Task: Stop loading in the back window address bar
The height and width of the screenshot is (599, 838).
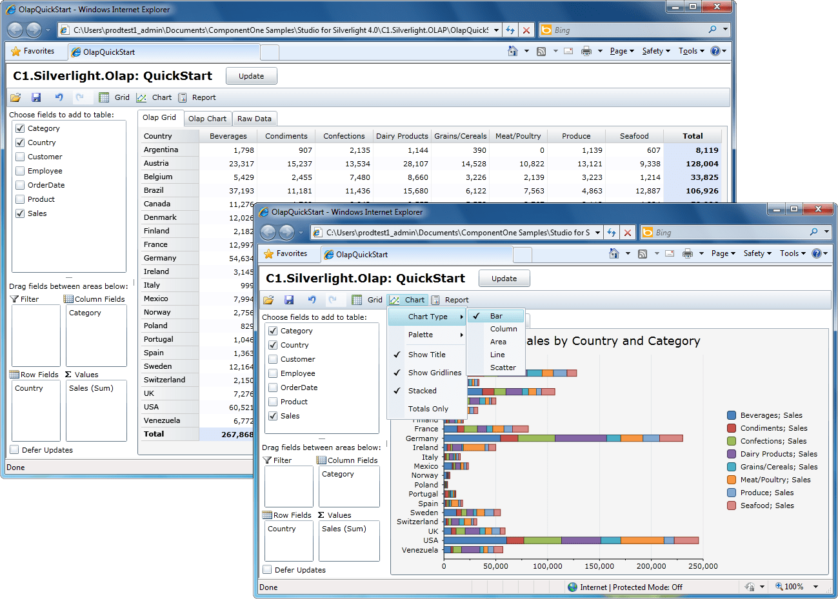Action: 526,30
